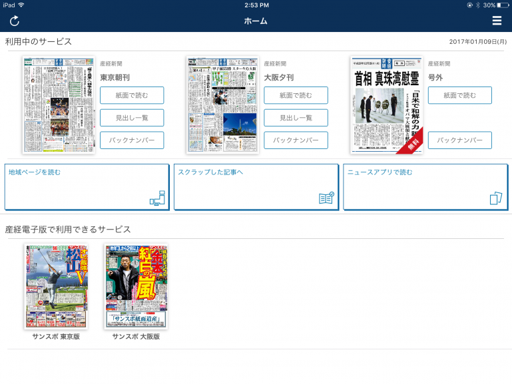Tap the regional pages icon

pyautogui.click(x=157, y=198)
